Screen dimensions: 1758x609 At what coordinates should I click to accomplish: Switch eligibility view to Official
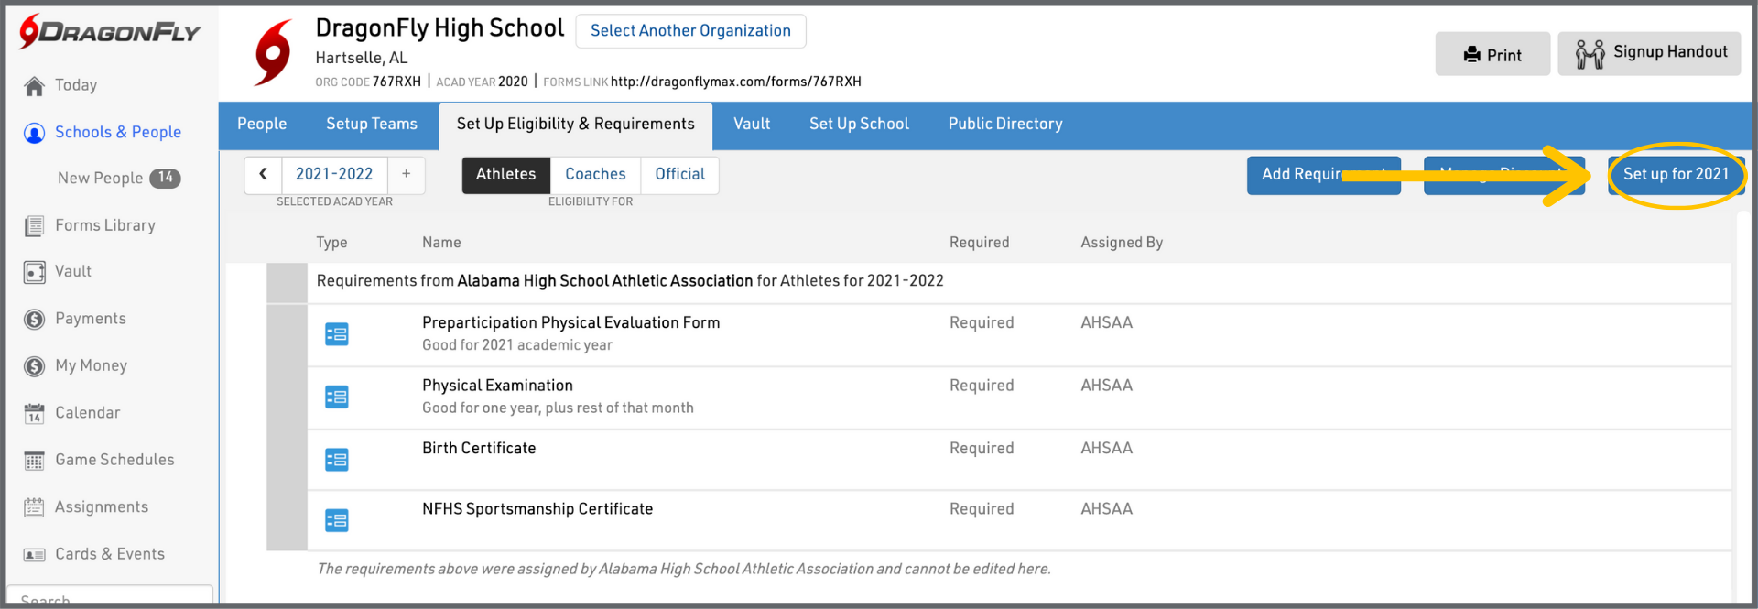679,175
